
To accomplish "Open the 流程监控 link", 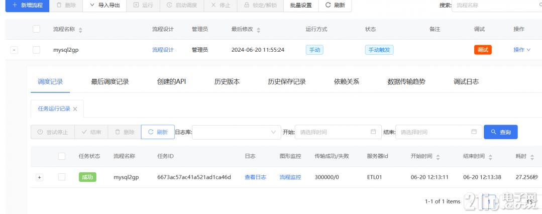I will pos(290,177).
